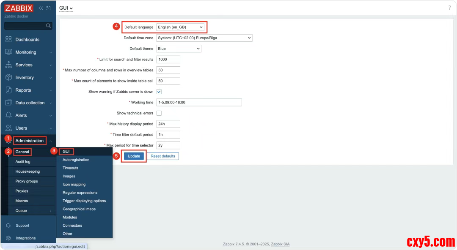Open the Default language dropdown
Viewport: 457px width, 250px height.
tap(180, 27)
